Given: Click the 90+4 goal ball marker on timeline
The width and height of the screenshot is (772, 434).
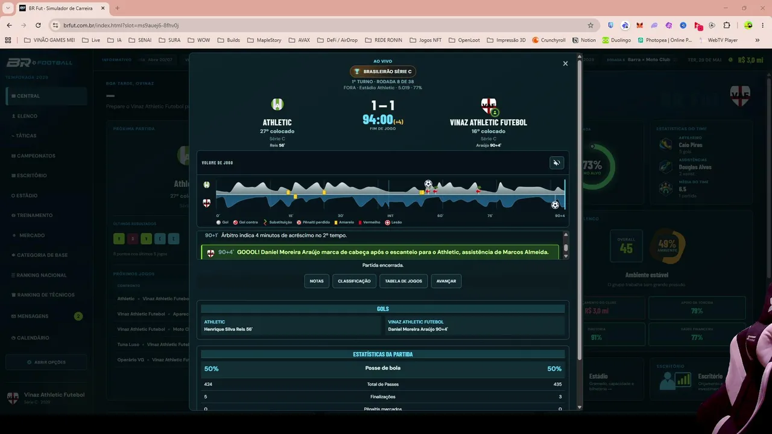Looking at the screenshot, I should coord(555,205).
